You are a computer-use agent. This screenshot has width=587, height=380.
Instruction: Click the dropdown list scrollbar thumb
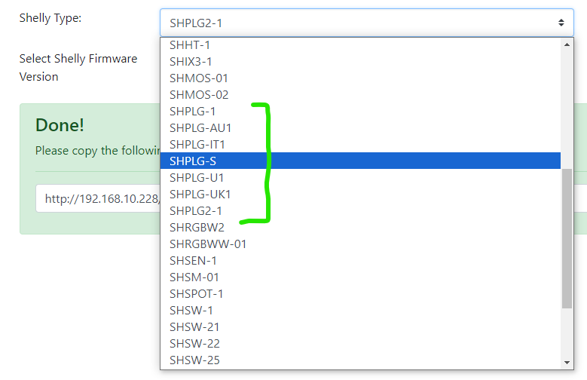567,238
